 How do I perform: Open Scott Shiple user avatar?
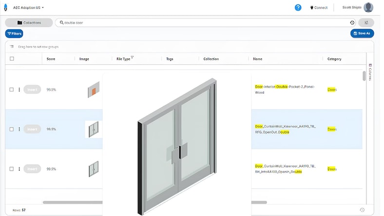368,7
